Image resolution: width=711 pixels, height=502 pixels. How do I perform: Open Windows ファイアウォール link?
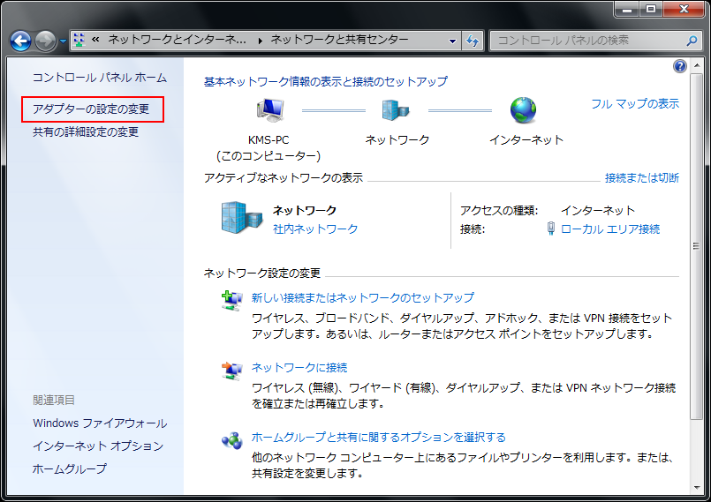pos(100,423)
